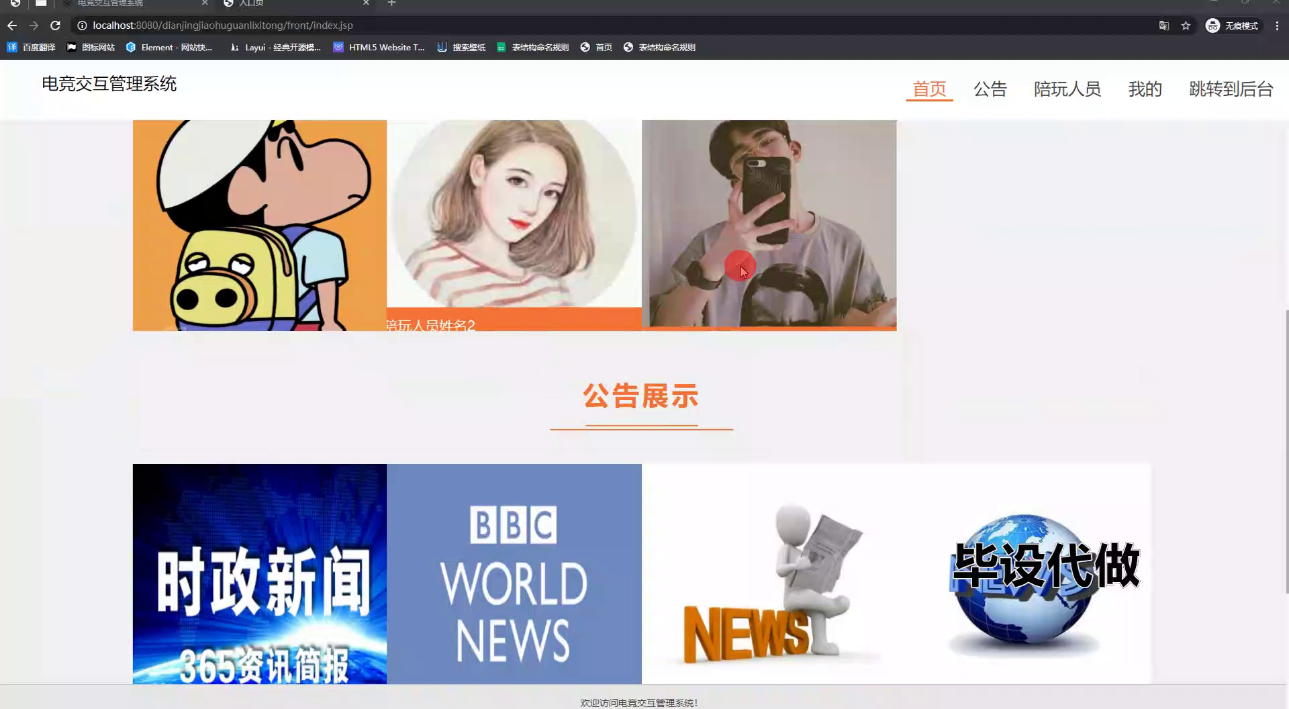This screenshot has height=709, width=1289.
Task: Close the 入口页 browser tab
Action: [x=366, y=3]
